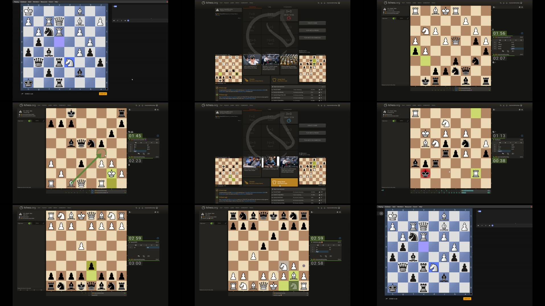Viewport: 545px width, 306px height.
Task: Open Help dropdown in last puzzle window
Action: (x=421, y=207)
